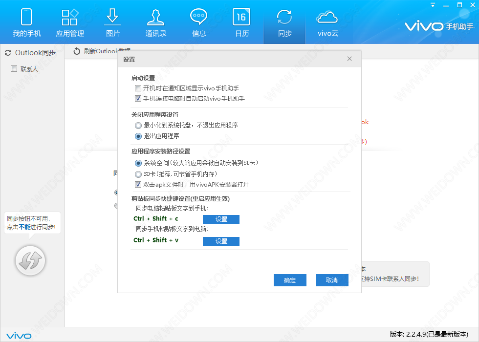Select 退出应用程序 radio option
Image resolution: width=479 pixels, height=342 pixels.
pos(138,136)
